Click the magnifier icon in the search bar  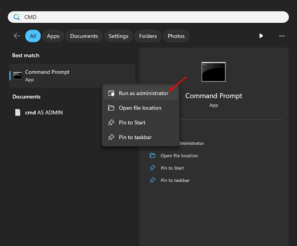coord(16,17)
